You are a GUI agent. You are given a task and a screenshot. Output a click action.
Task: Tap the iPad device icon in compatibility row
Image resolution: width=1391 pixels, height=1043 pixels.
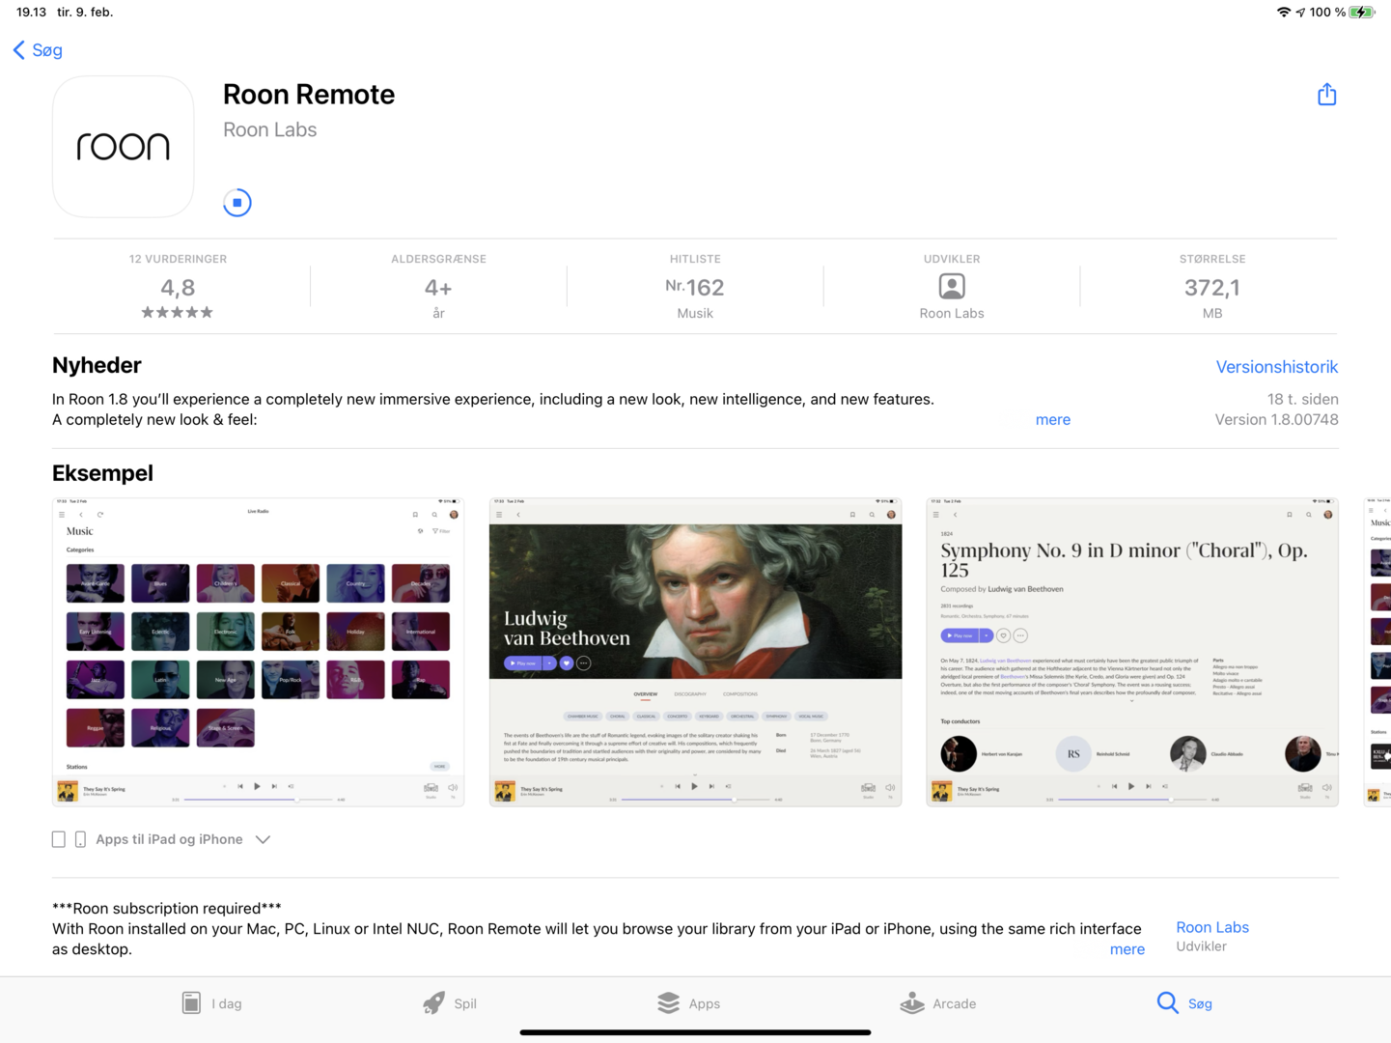[x=59, y=839]
